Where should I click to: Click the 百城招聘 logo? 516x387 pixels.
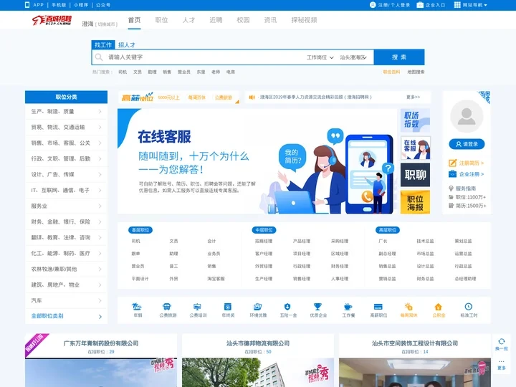[52, 20]
